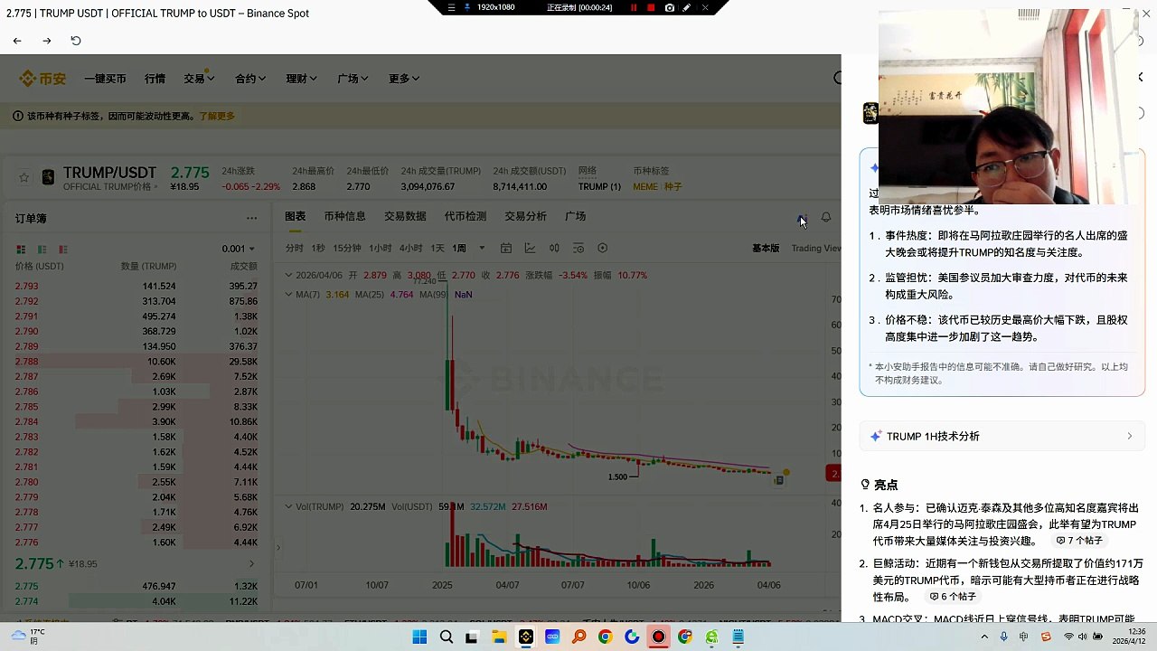Switch to the 交易分析 tab
Viewport: 1157px width, 651px height.
click(x=525, y=216)
